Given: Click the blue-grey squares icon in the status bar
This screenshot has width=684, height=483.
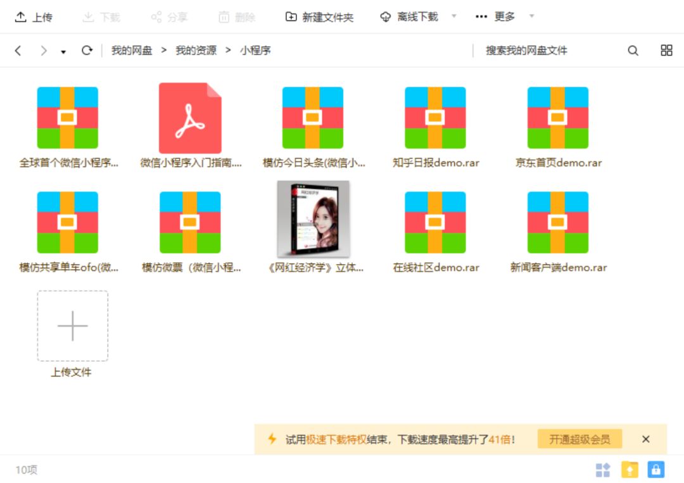Looking at the screenshot, I should coord(602,470).
